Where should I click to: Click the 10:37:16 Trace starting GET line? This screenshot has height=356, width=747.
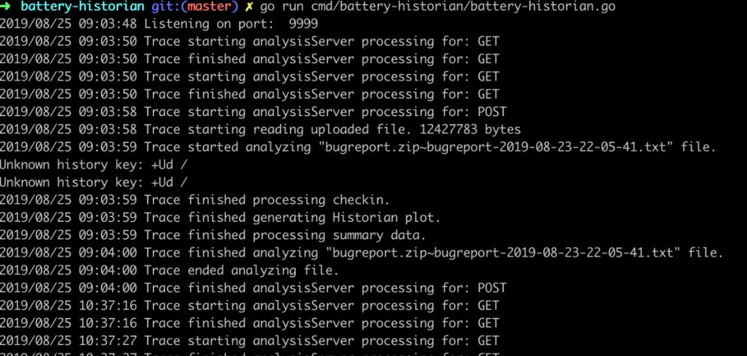pos(250,306)
